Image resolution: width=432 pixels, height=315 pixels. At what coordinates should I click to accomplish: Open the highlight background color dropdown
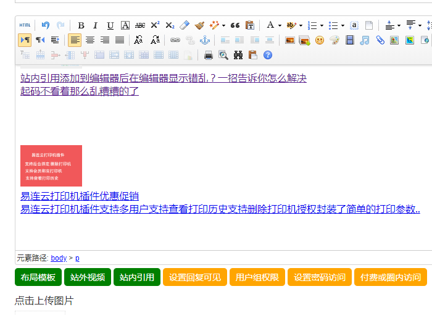click(301, 25)
